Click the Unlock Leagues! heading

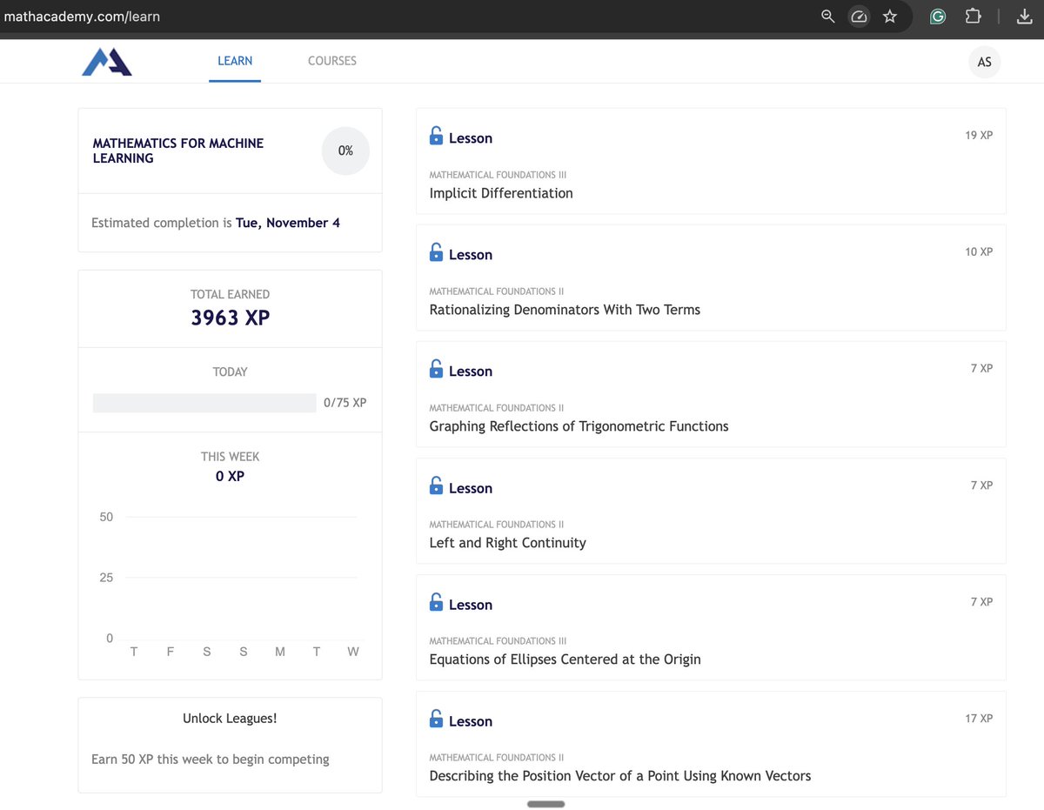pyautogui.click(x=231, y=719)
